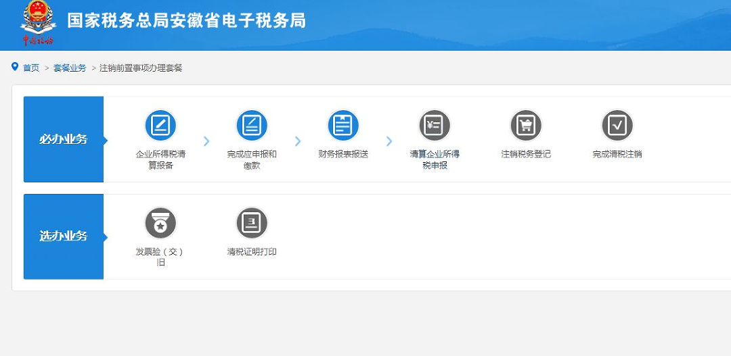The image size is (731, 356).
Task: Click the 发票验（交）旧 label
Action: tap(160, 257)
